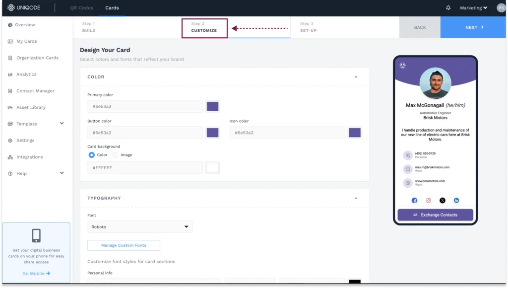Open the Roboto font dropdown
Viewport: 508px width, 288px height.
[x=139, y=227]
